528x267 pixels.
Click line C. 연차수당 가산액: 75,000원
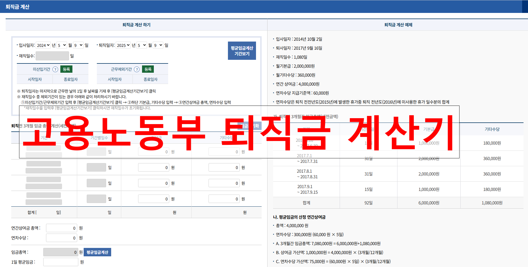tap(333, 261)
